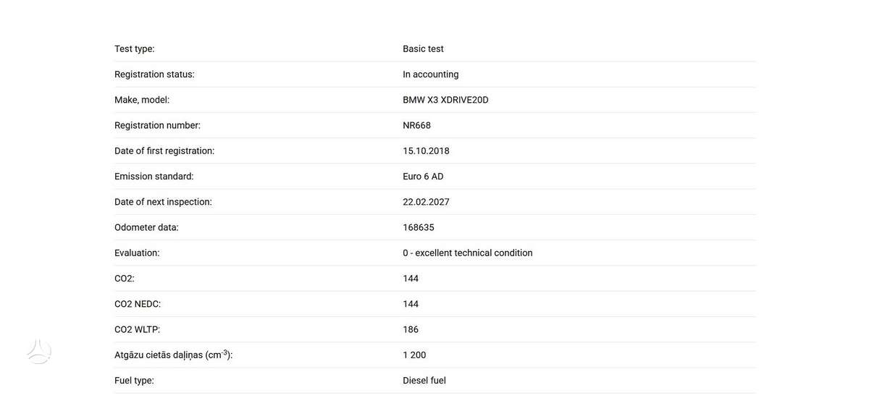This screenshot has height=398, width=869.
Task: Click the 'Odometer data:' label
Action: pyautogui.click(x=146, y=227)
